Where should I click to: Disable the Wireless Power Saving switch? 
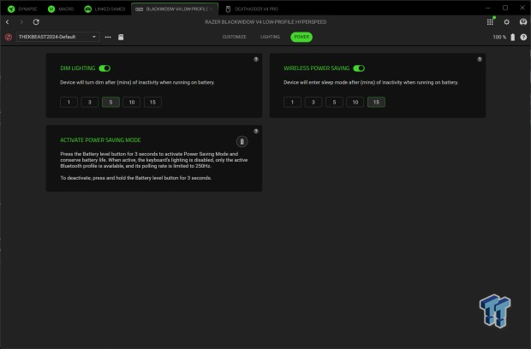[359, 68]
